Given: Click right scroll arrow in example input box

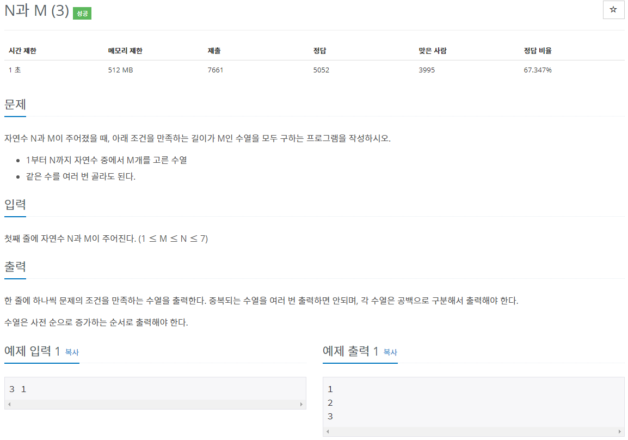Looking at the screenshot, I should 301,405.
